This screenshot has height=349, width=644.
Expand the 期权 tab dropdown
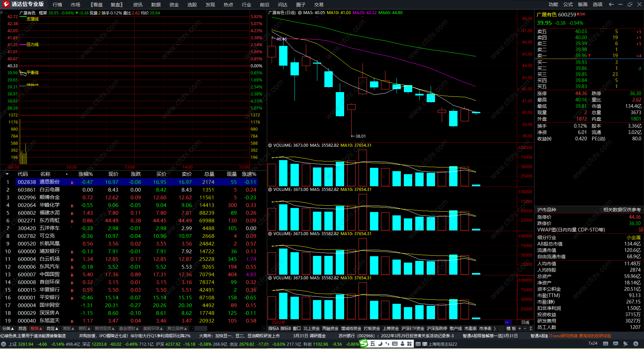(85, 329)
